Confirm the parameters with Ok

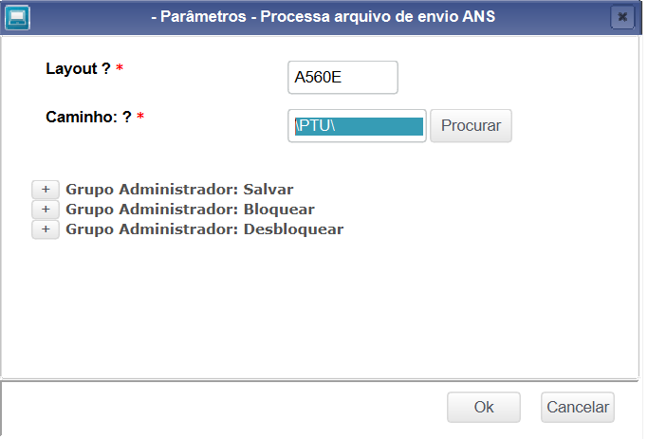(484, 407)
